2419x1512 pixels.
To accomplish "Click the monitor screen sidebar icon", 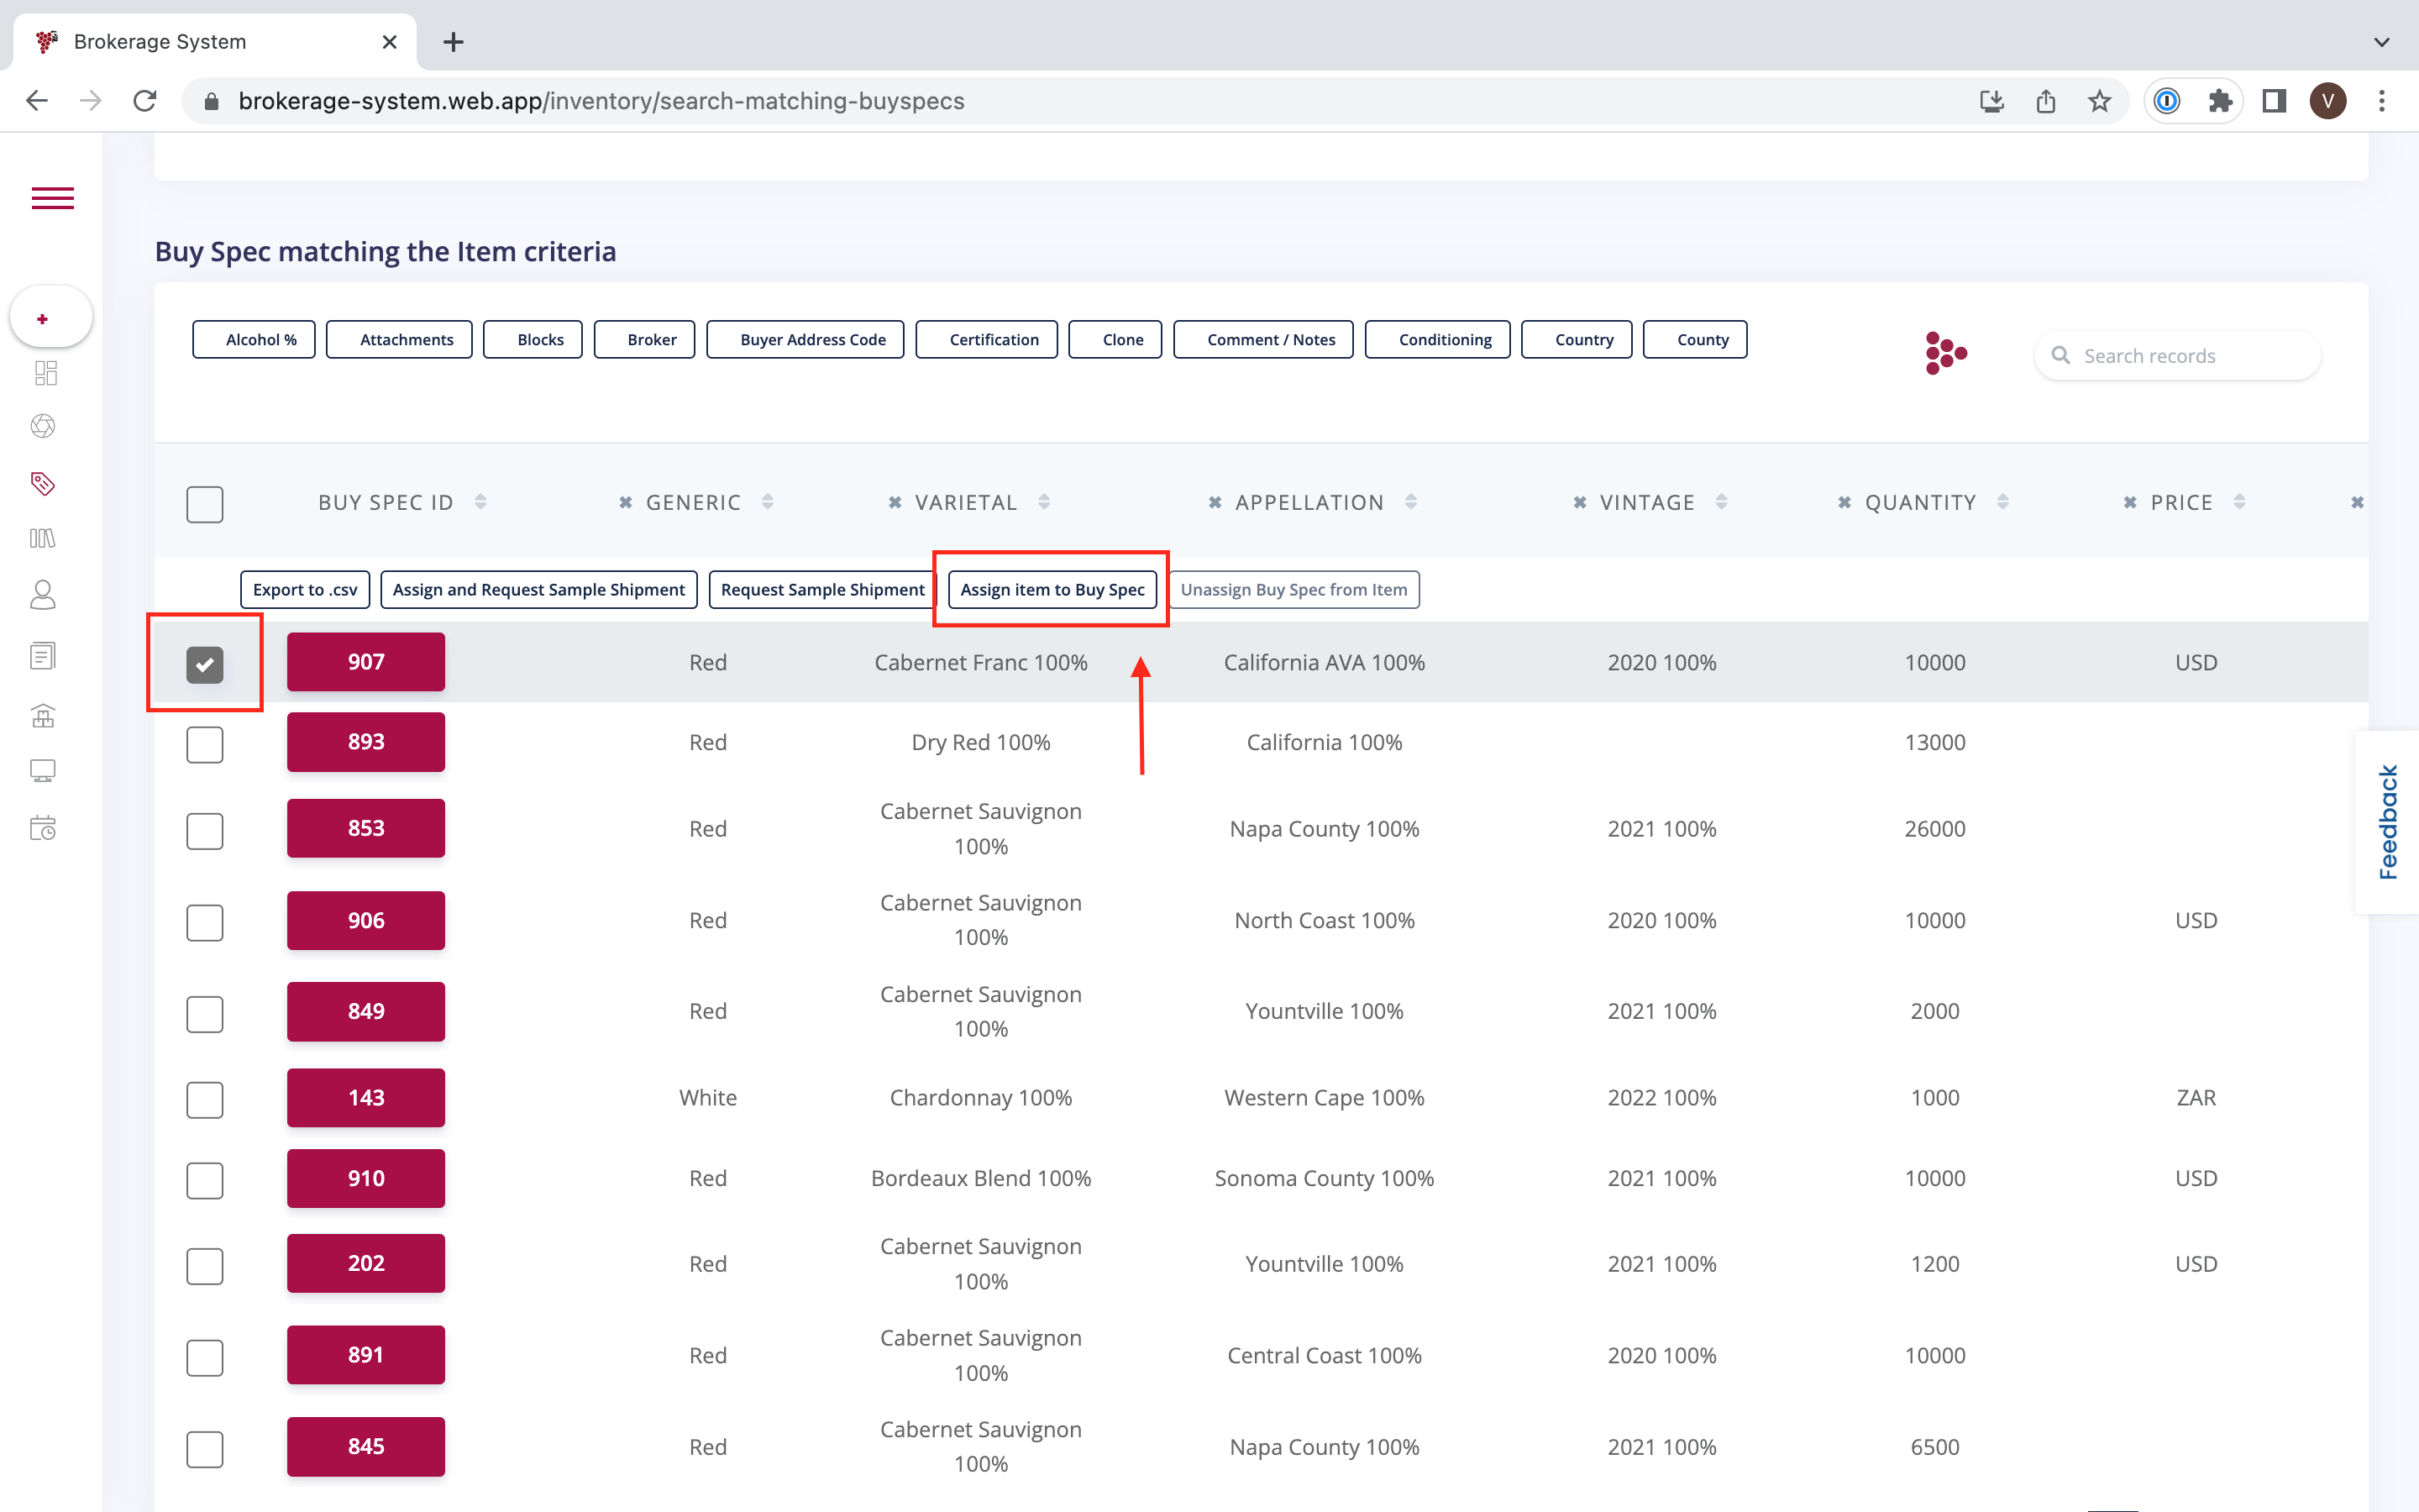I will pos(43,770).
